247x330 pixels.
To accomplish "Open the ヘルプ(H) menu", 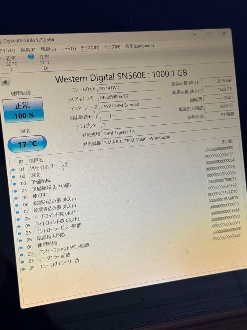I will [x=113, y=46].
